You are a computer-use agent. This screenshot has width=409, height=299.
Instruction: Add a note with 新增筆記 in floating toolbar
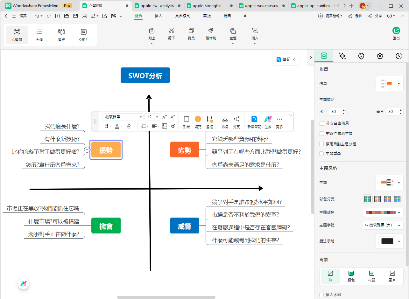[254, 121]
